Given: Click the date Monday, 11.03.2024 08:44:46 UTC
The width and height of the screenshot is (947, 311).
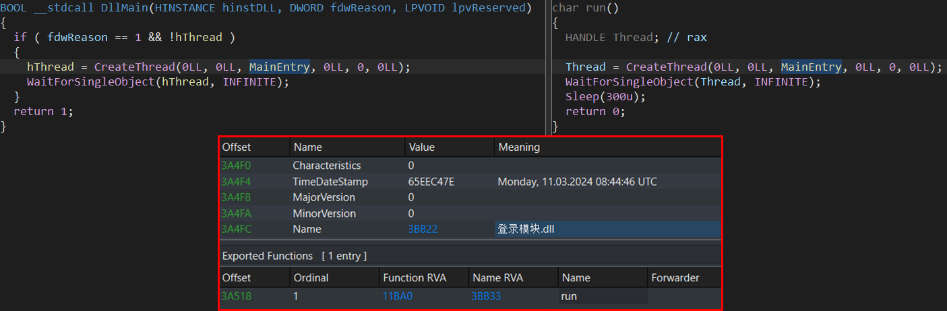Looking at the screenshot, I should pos(577,182).
